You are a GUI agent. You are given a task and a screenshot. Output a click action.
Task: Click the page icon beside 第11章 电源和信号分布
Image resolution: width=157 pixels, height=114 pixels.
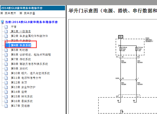pos(6,78)
